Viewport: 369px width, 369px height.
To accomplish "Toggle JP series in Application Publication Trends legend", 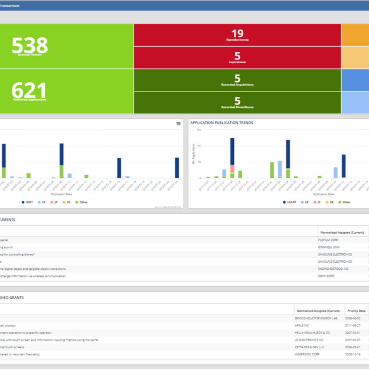I will [317, 202].
